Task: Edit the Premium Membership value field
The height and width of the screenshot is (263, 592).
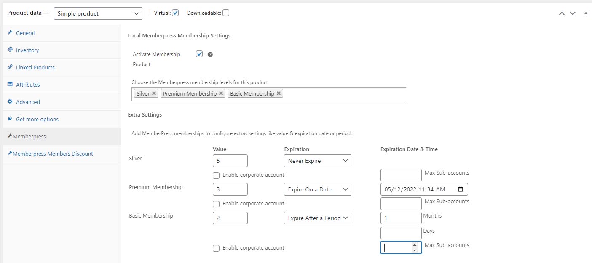Action: point(230,189)
